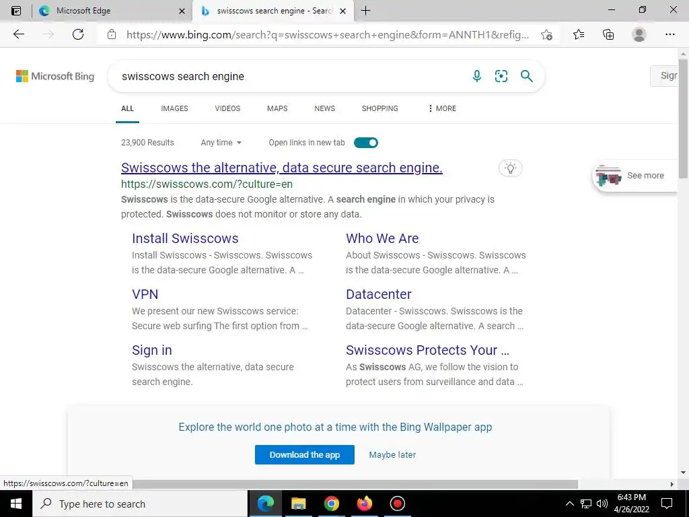Click the Download the app button
Screen dimensions: 689x517
[305, 454]
